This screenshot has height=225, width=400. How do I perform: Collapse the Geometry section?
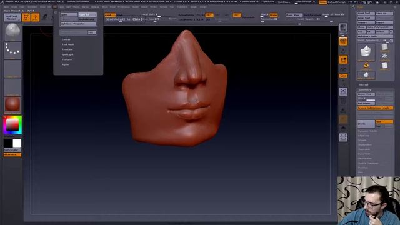365,90
